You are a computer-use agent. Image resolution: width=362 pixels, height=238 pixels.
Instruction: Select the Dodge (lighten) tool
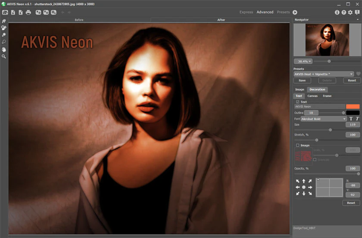click(4, 34)
